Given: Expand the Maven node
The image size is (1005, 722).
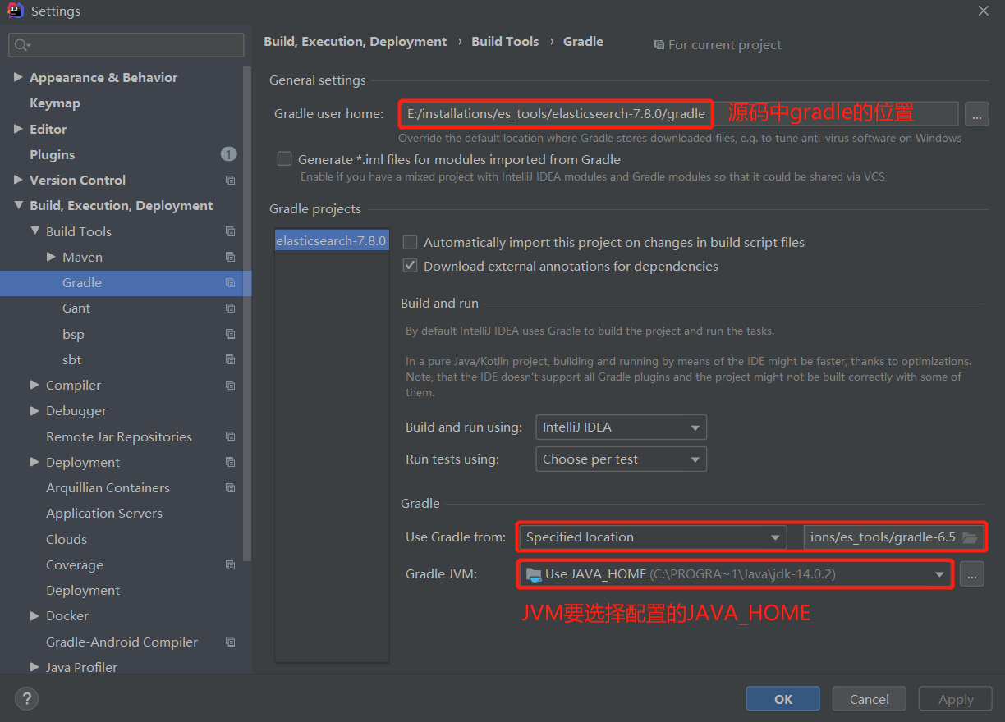Looking at the screenshot, I should 51,257.
